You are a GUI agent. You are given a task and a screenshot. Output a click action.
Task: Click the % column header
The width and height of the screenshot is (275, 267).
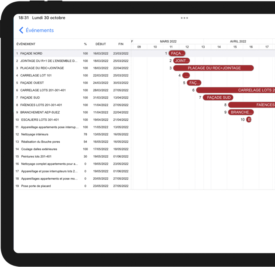point(85,44)
